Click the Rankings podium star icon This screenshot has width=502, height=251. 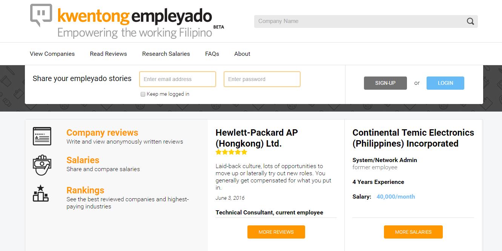(x=41, y=193)
